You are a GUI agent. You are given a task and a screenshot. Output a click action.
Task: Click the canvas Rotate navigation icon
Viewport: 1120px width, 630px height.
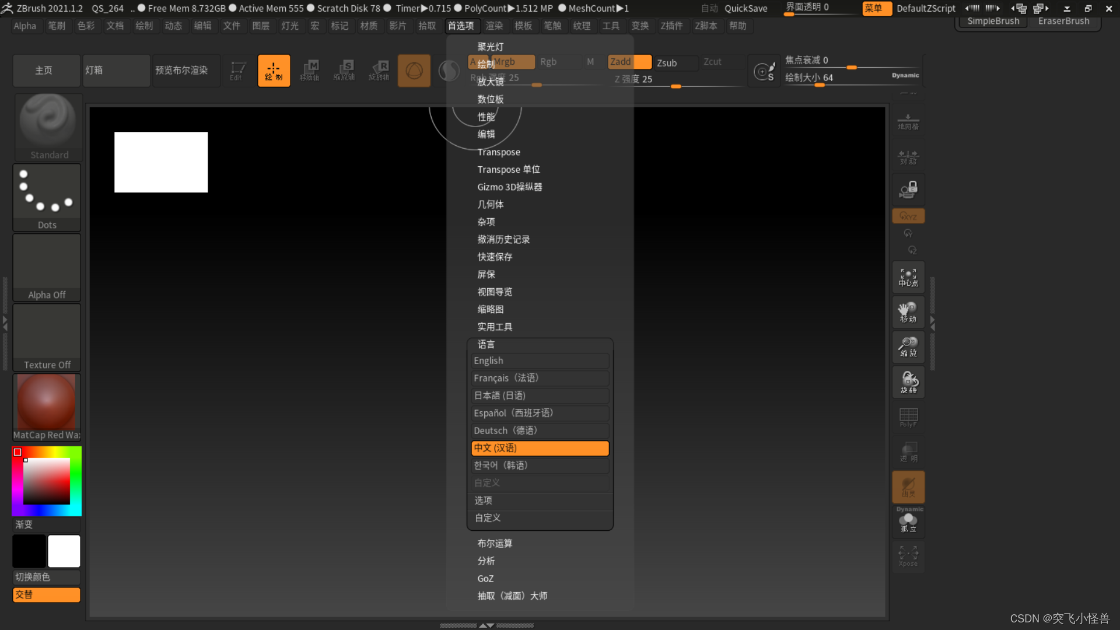(908, 381)
